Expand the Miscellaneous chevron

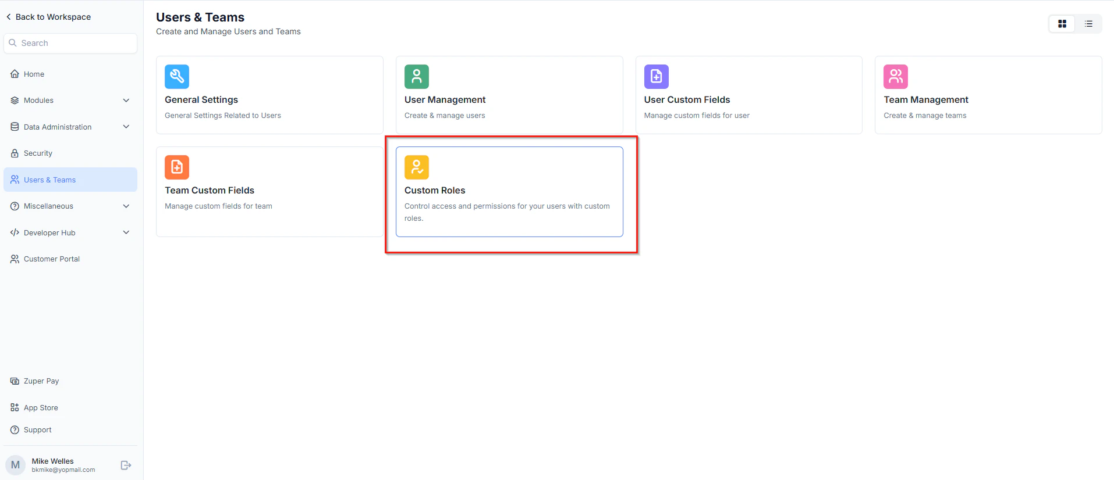click(126, 206)
